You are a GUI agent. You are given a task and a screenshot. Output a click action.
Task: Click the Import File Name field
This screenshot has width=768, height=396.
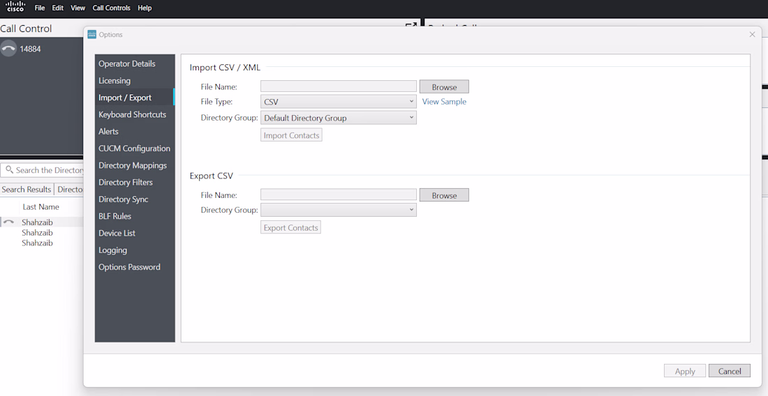tap(339, 86)
